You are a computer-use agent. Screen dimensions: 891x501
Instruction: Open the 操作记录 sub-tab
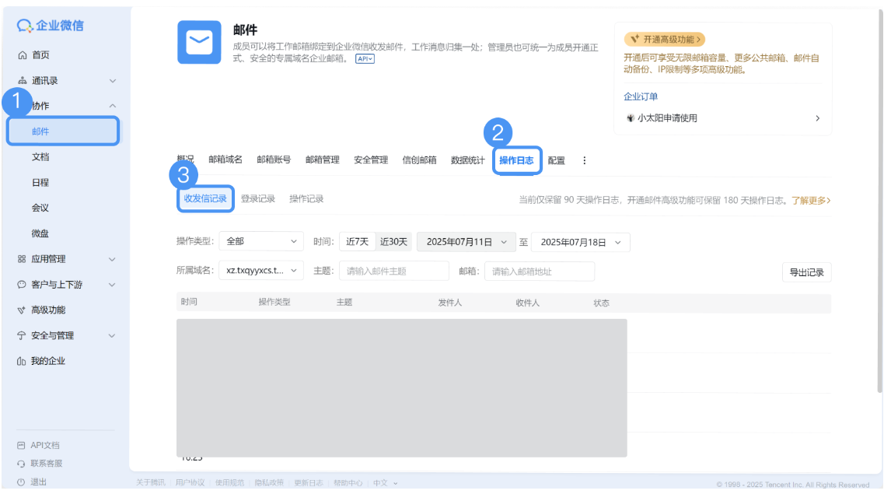point(306,199)
